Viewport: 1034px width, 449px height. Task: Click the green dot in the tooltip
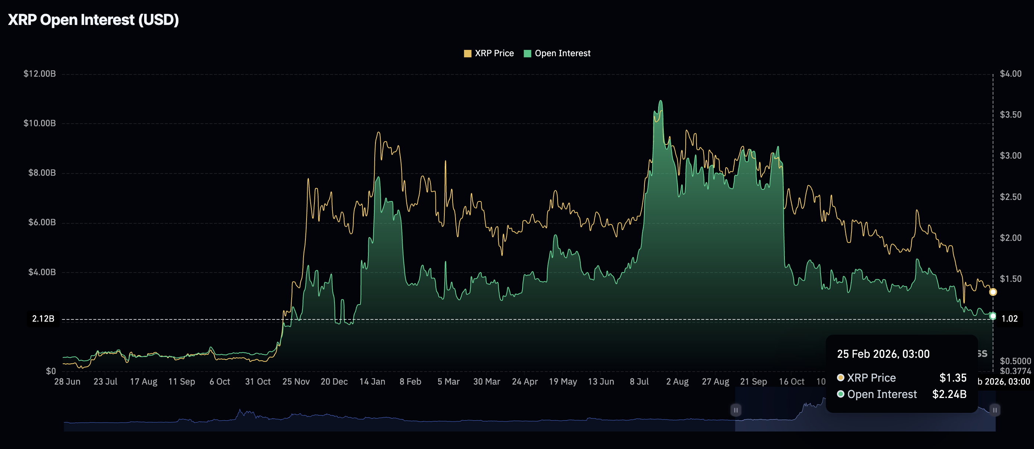(840, 394)
